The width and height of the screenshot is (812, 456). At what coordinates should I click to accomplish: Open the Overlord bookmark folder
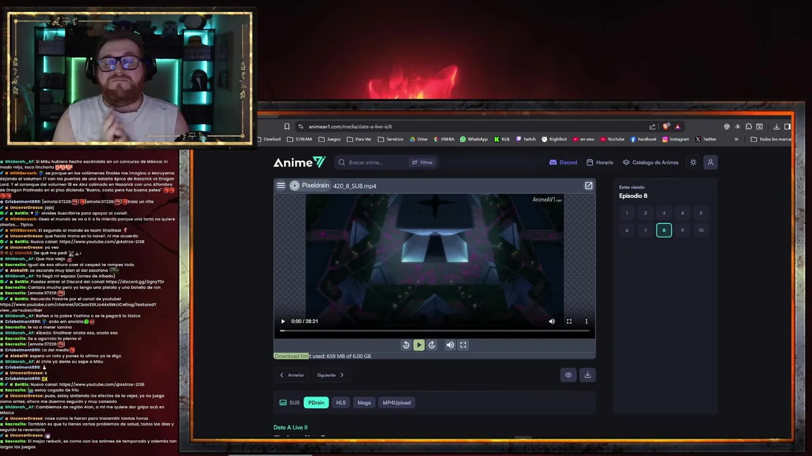tap(268, 139)
